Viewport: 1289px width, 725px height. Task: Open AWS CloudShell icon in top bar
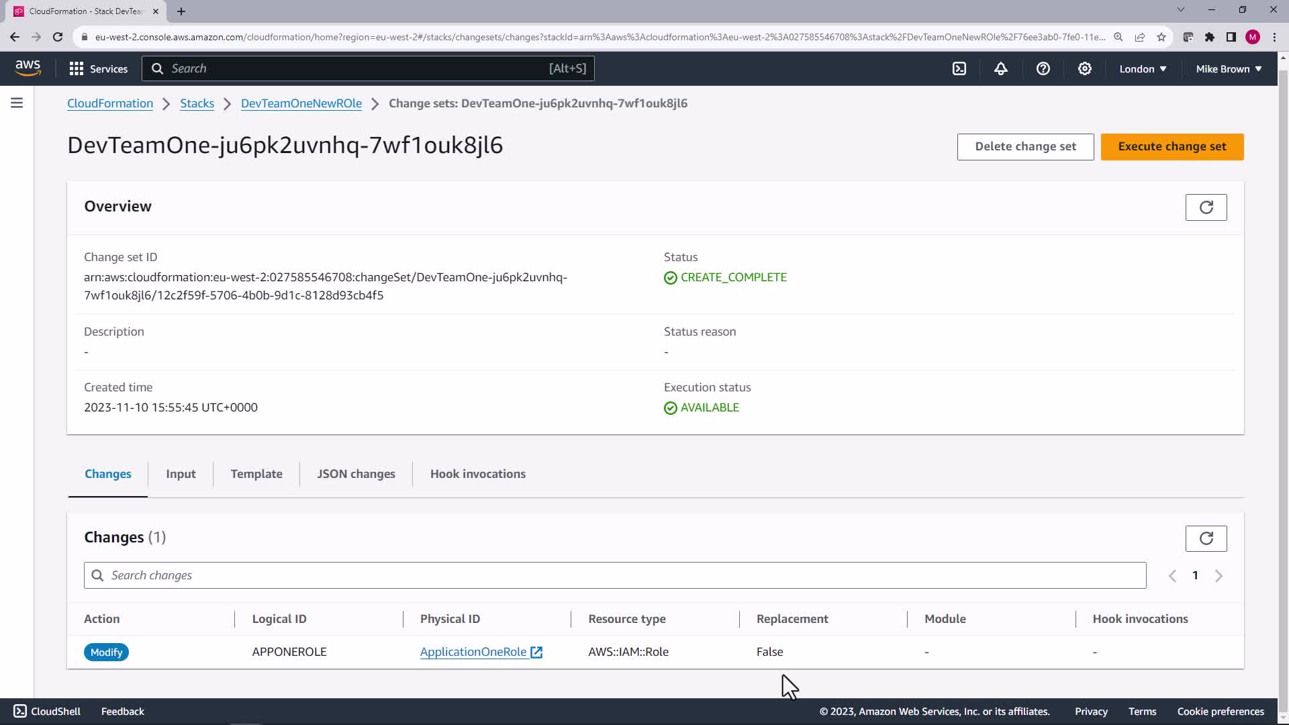[x=959, y=68]
